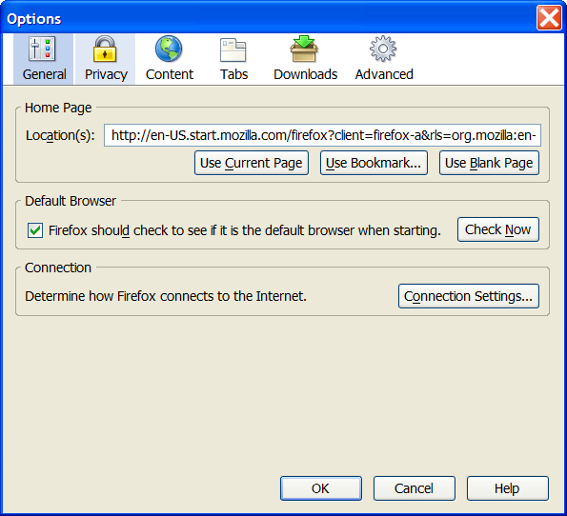Focus the home page Location(s) field
The width and height of the screenshot is (567, 516).
(322, 135)
